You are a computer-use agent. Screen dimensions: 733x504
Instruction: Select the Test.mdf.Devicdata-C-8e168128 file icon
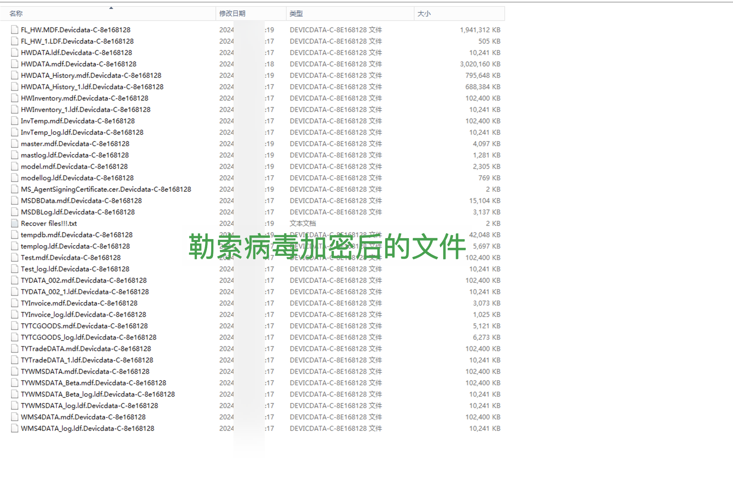point(15,257)
